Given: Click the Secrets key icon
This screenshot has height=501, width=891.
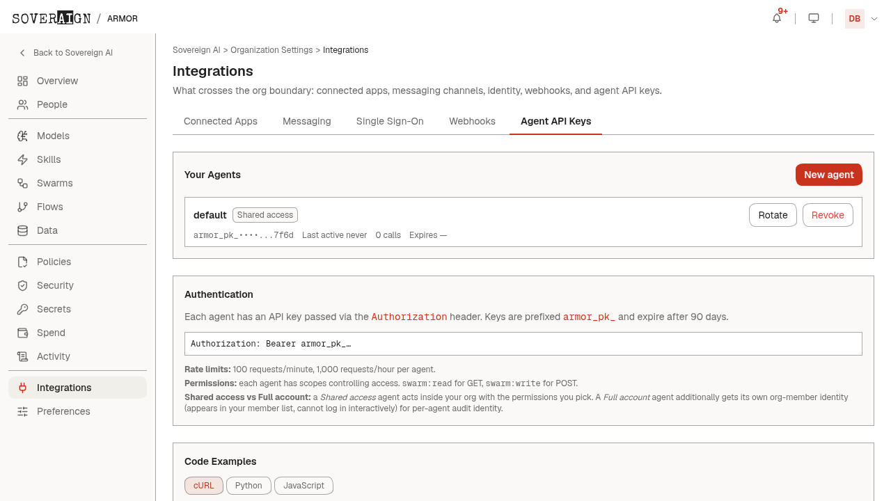Looking at the screenshot, I should [23, 309].
